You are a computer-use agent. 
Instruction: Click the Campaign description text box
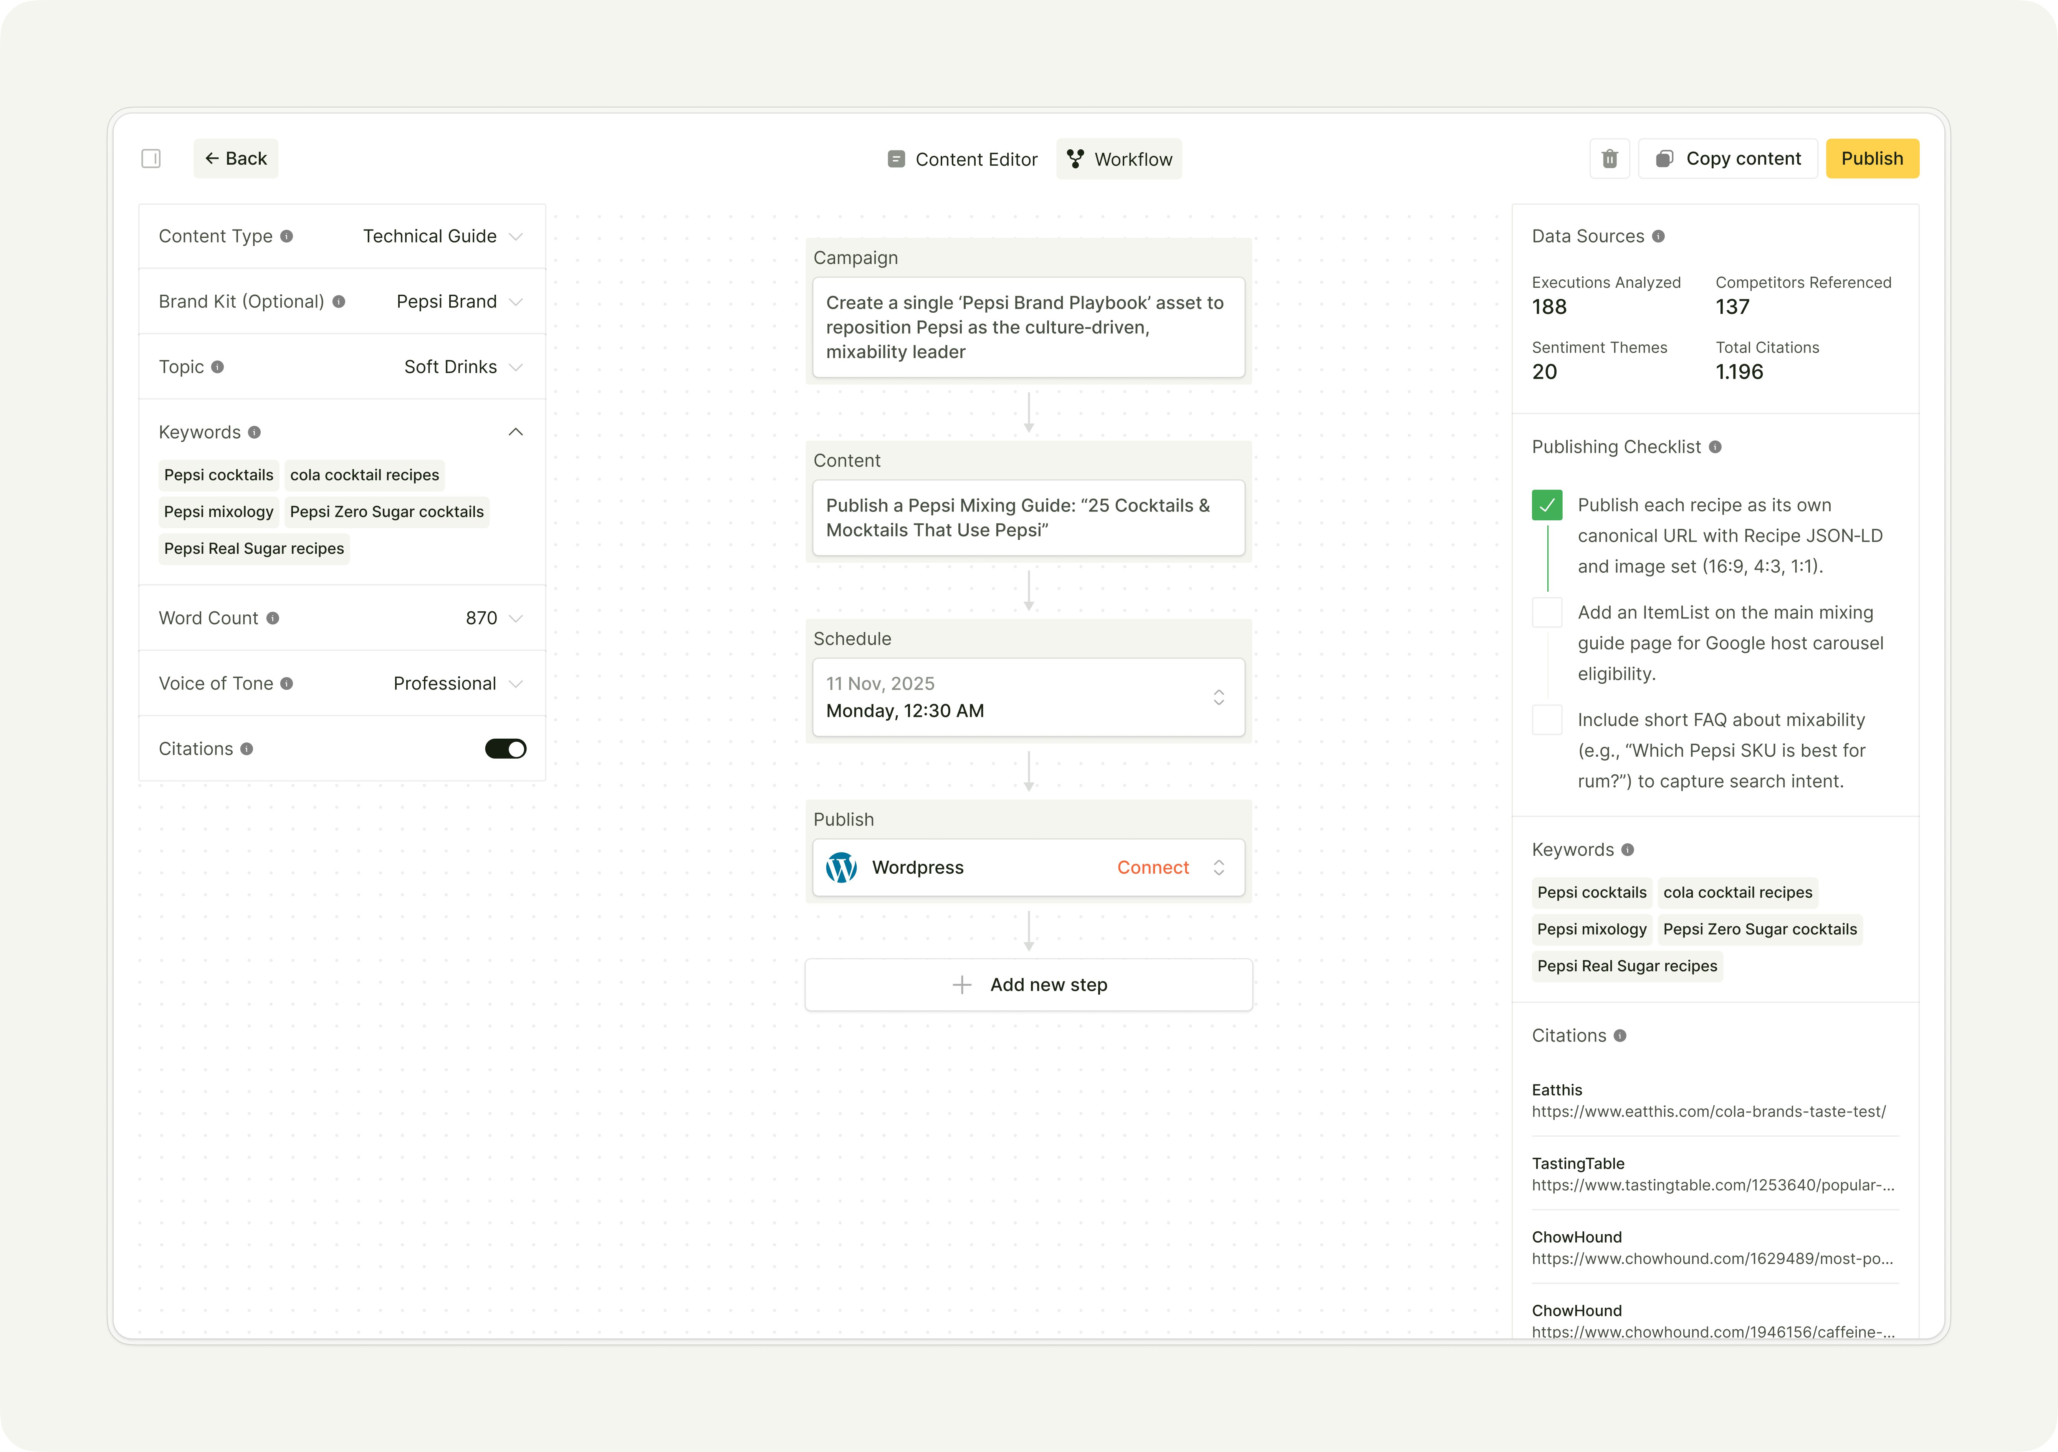tap(1028, 327)
